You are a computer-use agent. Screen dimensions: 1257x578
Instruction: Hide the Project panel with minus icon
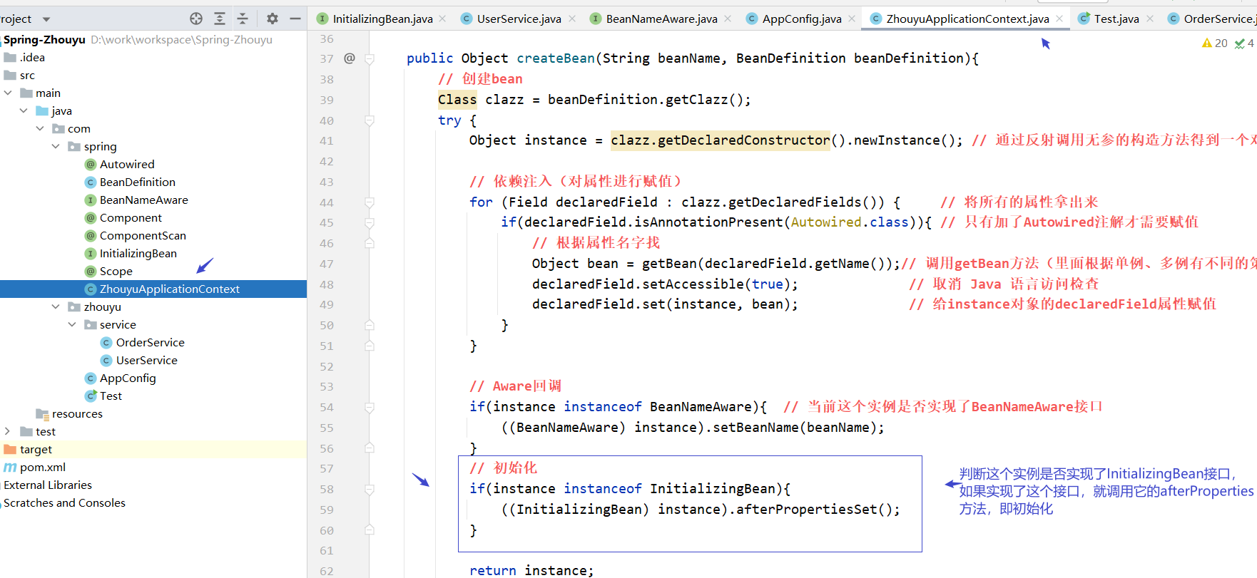295,19
